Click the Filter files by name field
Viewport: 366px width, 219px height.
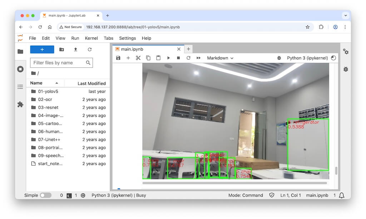tap(58, 63)
